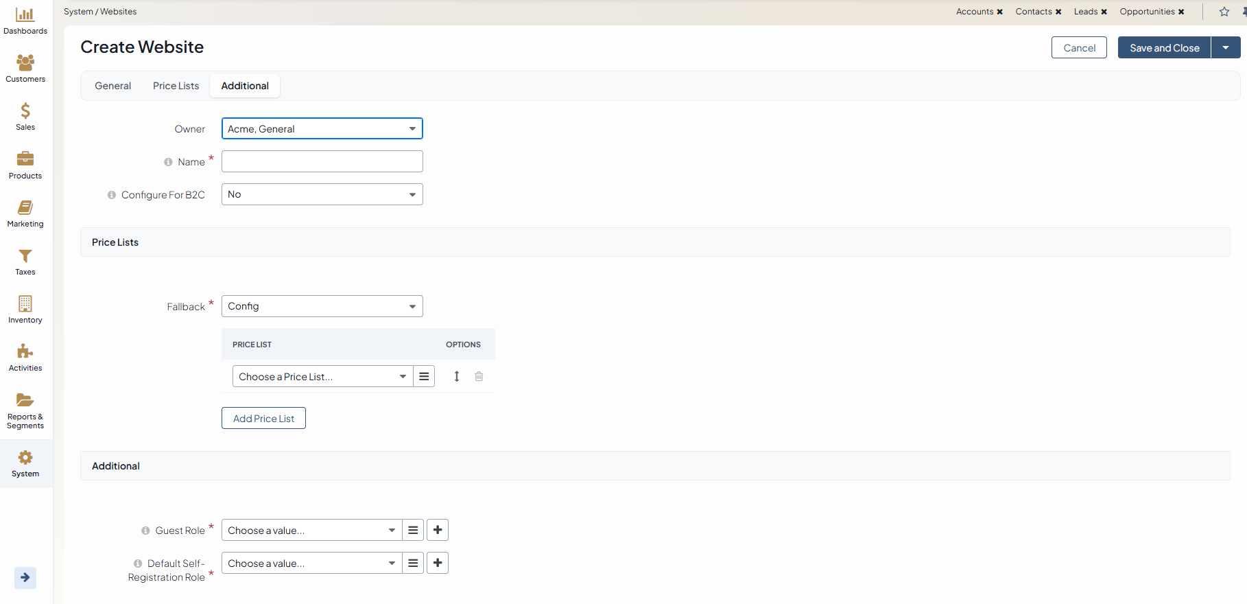Open the Dashboards sidebar menu
Screen dimensions: 1247x604
click(25, 21)
